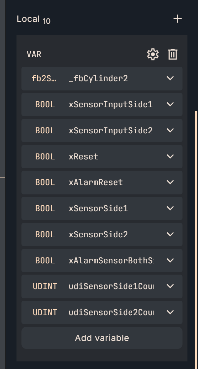Image resolution: width=198 pixels, height=369 pixels.
Task: Delete the VAR block with trash icon
Action: pyautogui.click(x=173, y=54)
